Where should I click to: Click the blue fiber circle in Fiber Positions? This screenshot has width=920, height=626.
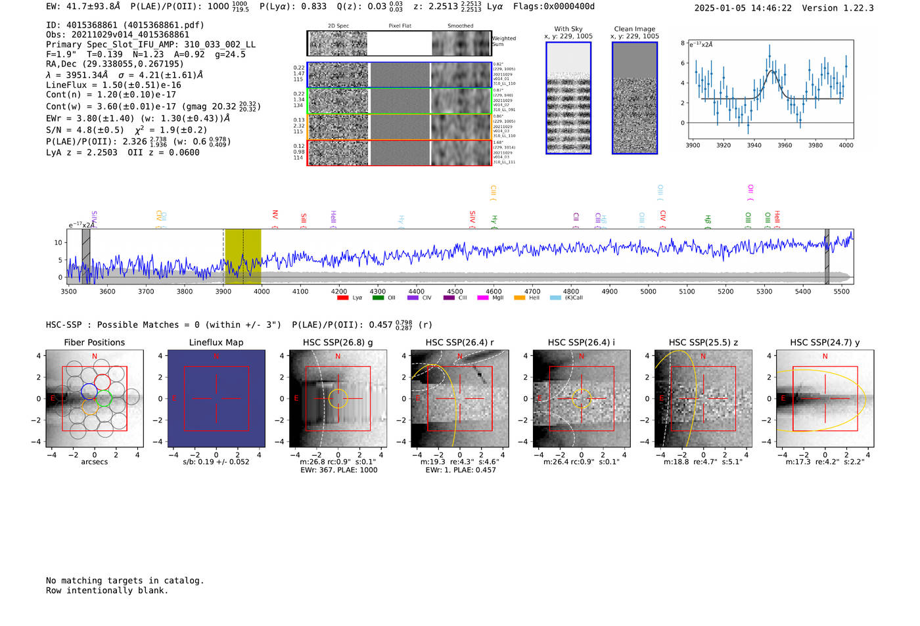pyautogui.click(x=89, y=391)
